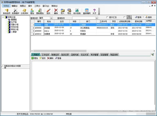157x116 pixels.
Task: Open the 工具 menu
Action: pos(37,6)
